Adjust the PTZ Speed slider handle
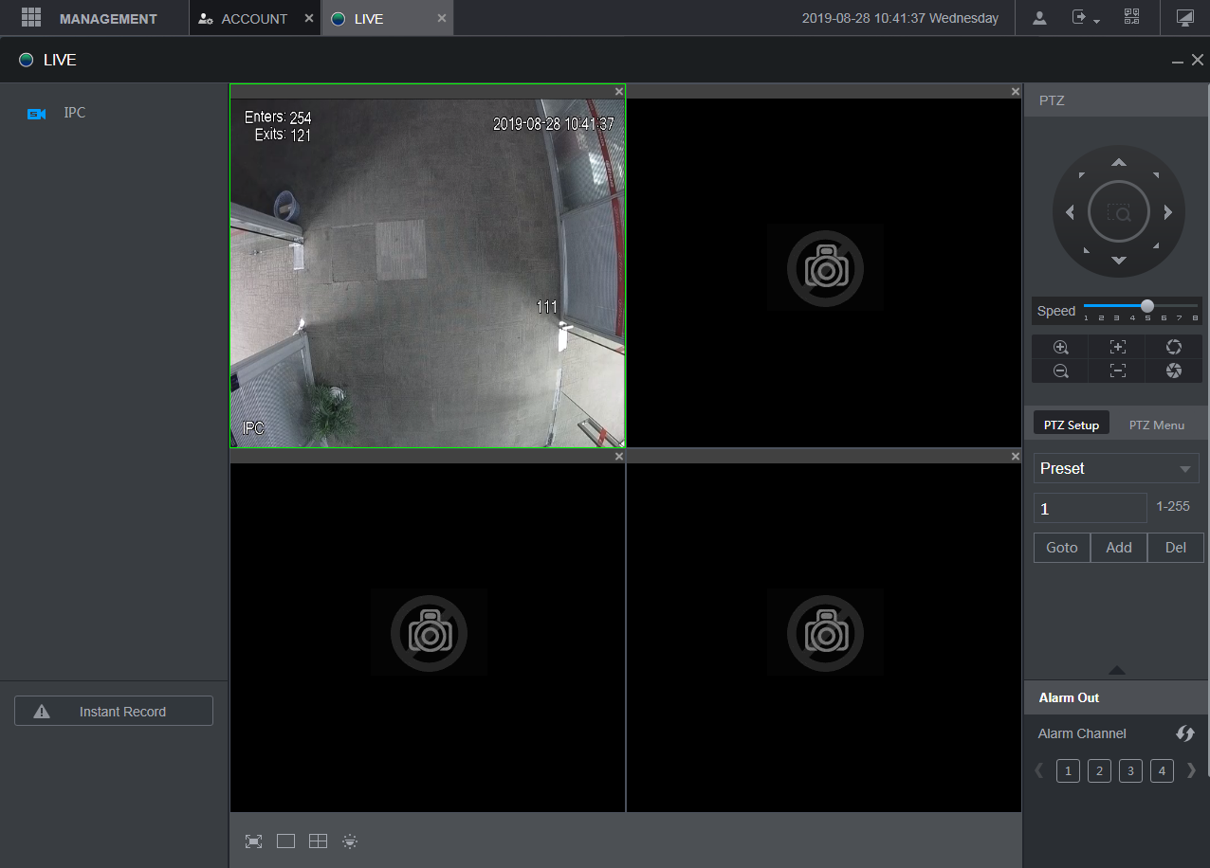Screen dimensions: 1210x868 tap(1147, 306)
